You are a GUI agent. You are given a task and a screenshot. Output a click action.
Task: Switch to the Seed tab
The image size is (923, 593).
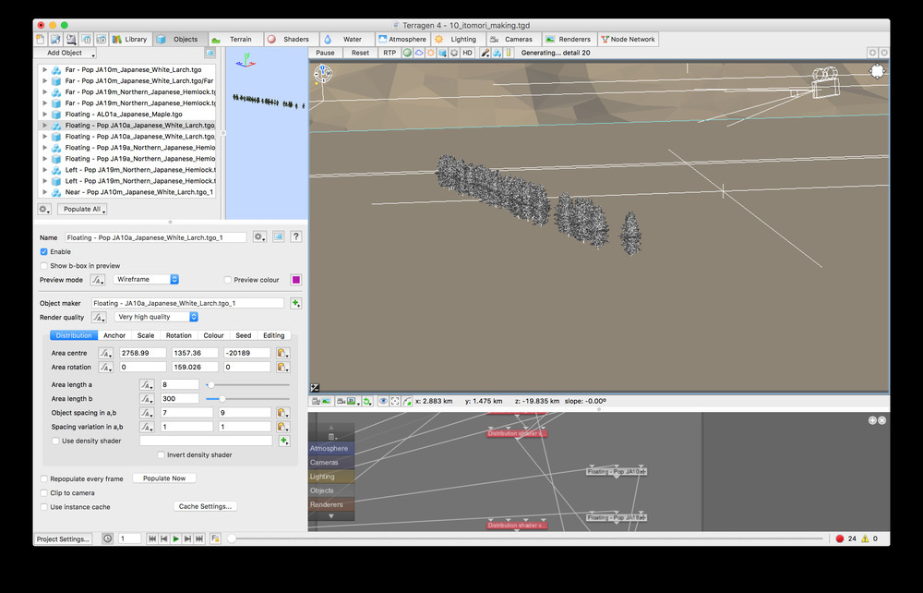(244, 335)
